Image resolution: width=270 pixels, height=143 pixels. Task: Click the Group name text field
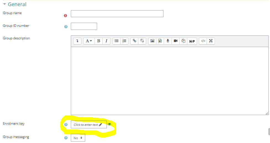[x=117, y=14]
